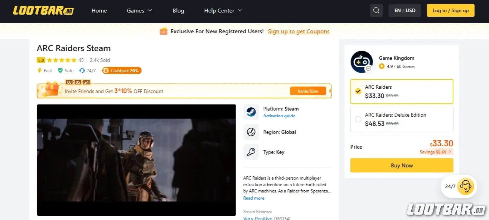This screenshot has height=220, width=489.
Task: Click the LootBar.gg logo
Action: (43, 11)
